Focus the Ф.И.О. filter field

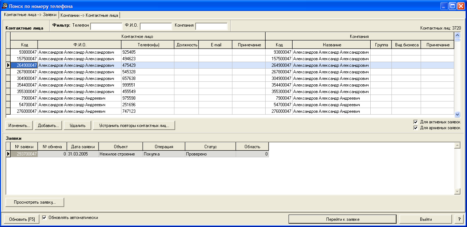click(x=156, y=26)
